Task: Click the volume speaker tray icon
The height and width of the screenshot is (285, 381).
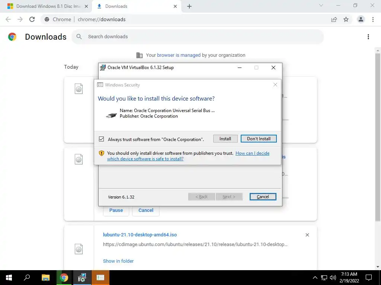Action: coord(333,278)
